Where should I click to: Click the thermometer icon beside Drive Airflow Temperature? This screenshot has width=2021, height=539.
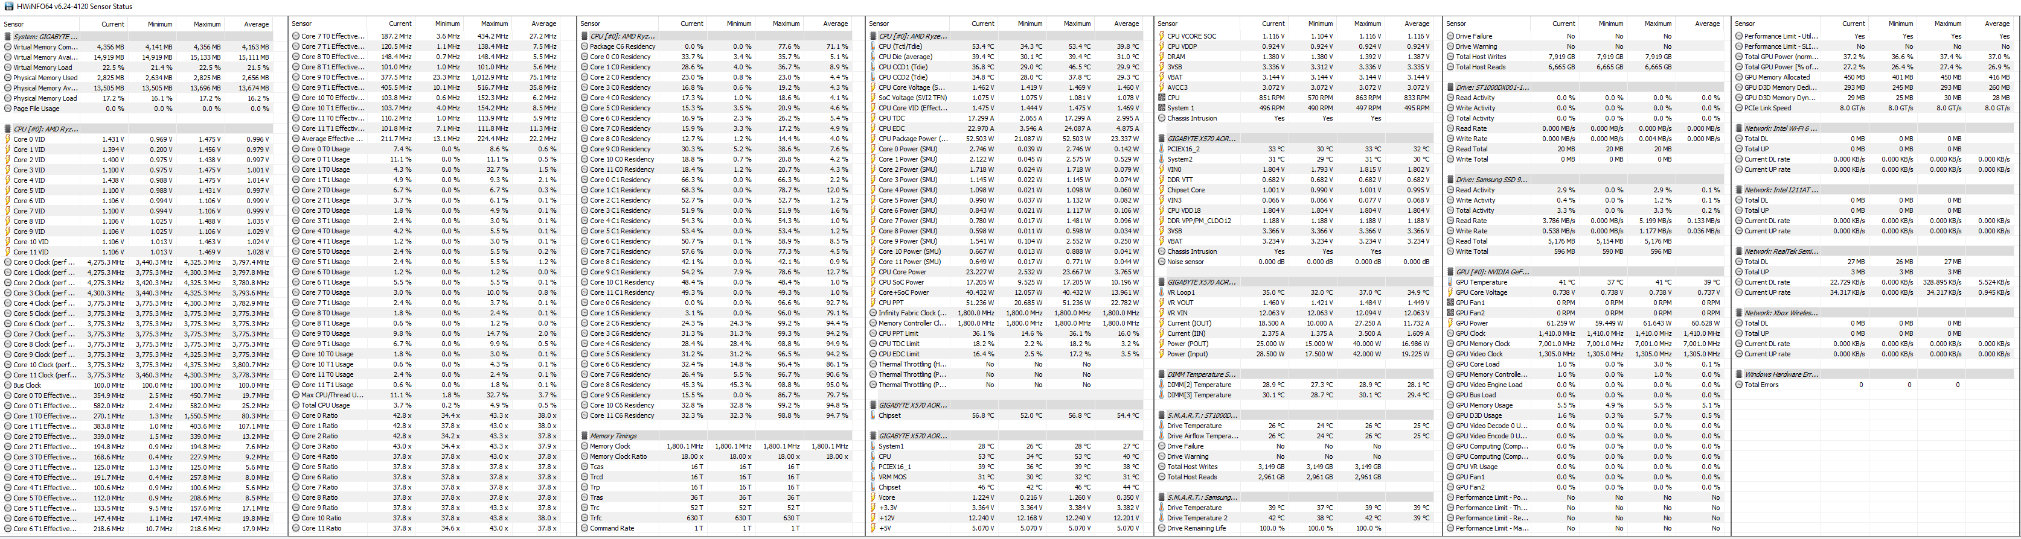click(1162, 437)
